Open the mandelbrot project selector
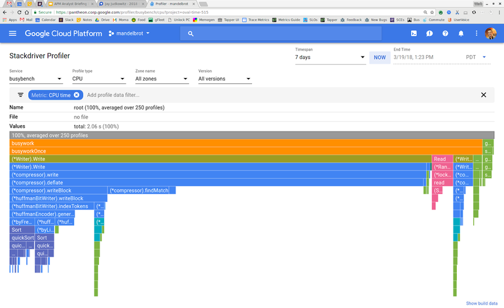Screen dimensions: 504x308 click(x=130, y=33)
